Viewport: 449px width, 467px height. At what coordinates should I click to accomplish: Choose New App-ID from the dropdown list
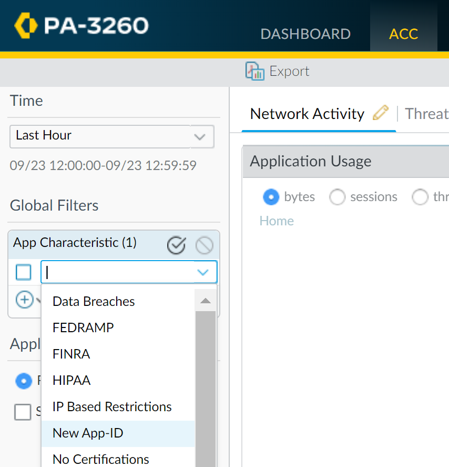pos(88,433)
